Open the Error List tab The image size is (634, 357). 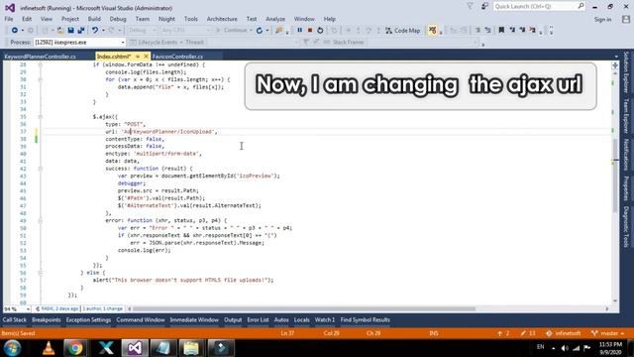[258, 319]
